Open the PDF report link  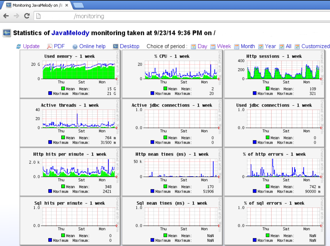tap(59, 46)
